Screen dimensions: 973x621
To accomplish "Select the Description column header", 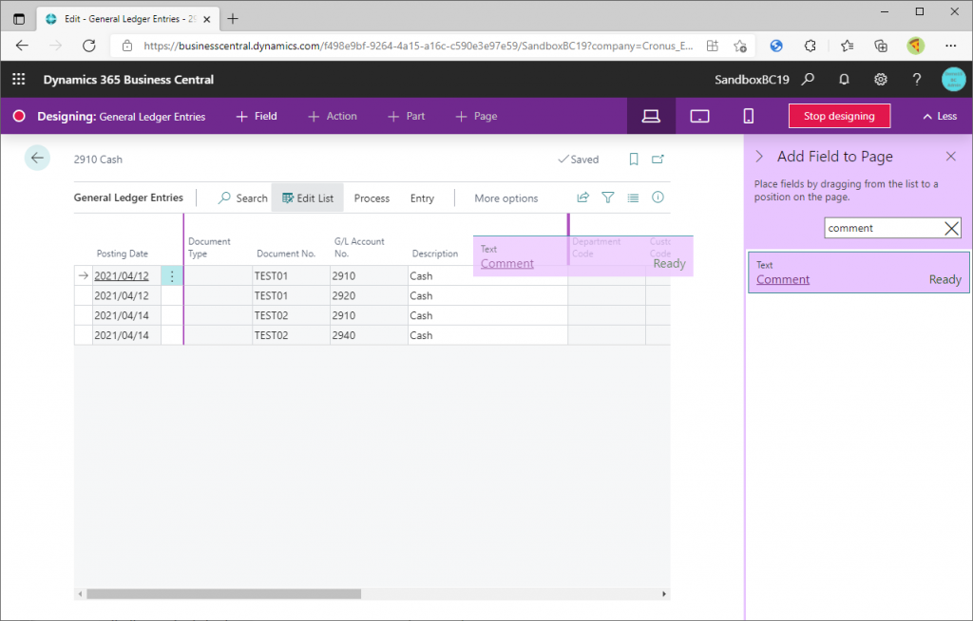I will pyautogui.click(x=435, y=254).
